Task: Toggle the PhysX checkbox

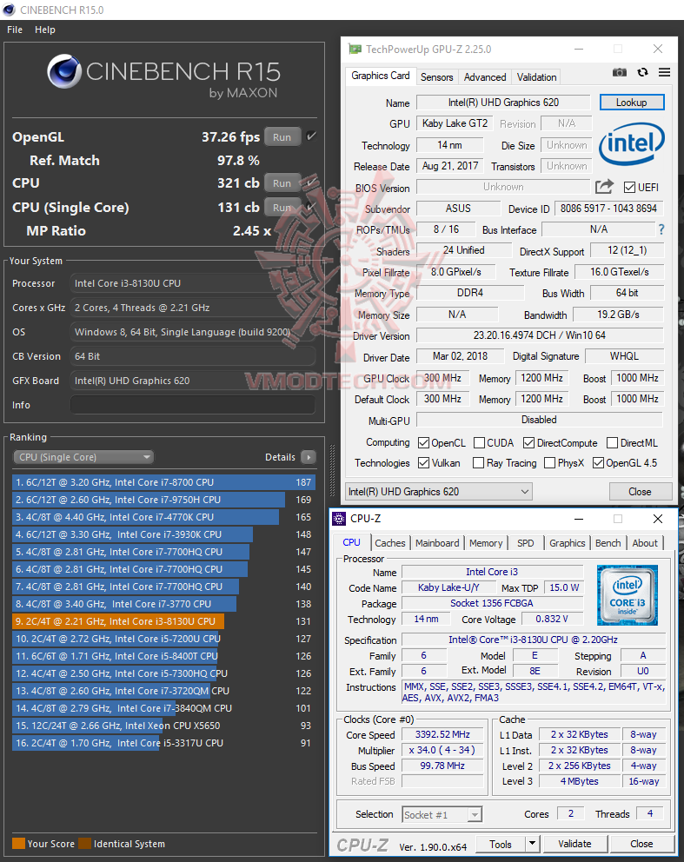Action: coord(549,463)
